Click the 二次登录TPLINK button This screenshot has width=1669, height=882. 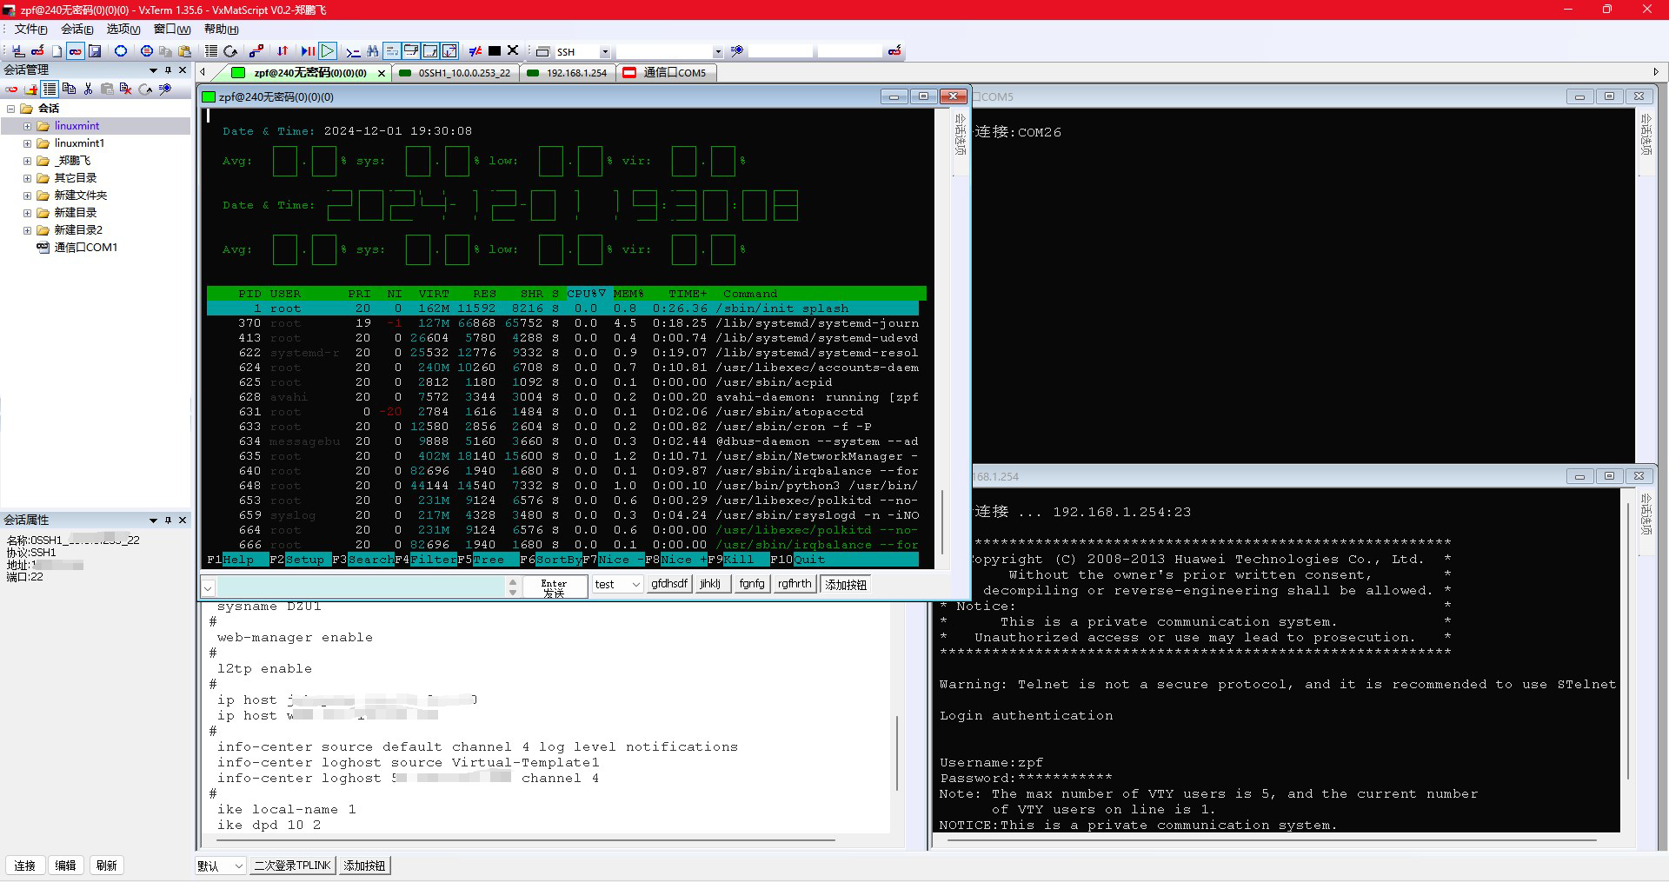coord(292,865)
